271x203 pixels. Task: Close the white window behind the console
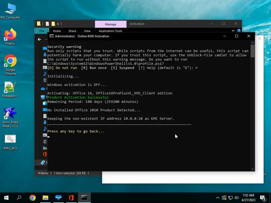pos(260,39)
